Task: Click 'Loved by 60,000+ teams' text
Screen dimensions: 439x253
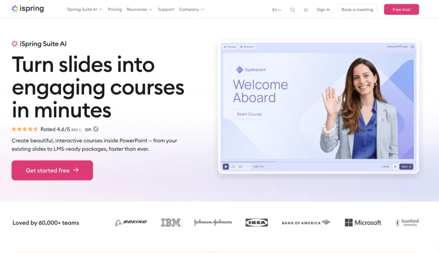Action: click(45, 223)
